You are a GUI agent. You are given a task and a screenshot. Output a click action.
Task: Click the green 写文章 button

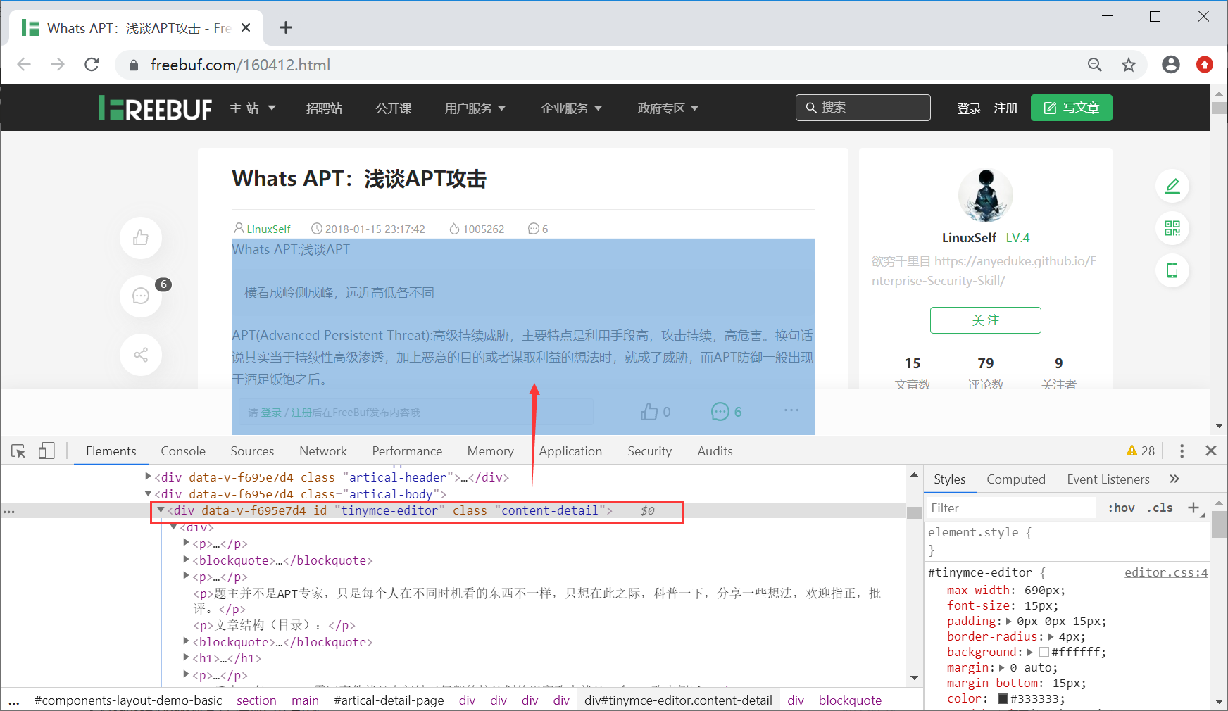pyautogui.click(x=1071, y=108)
